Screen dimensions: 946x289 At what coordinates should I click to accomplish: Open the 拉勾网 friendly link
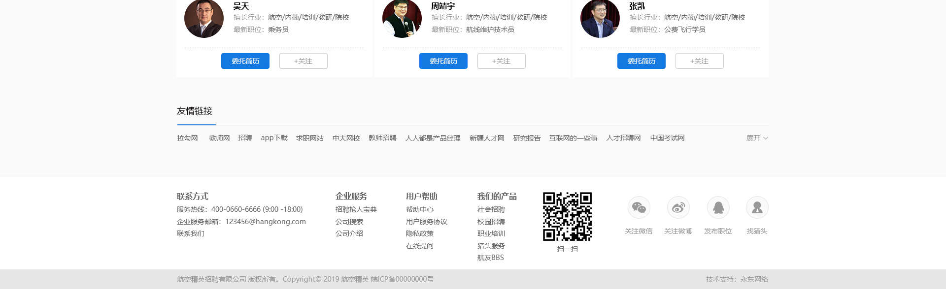[187, 138]
